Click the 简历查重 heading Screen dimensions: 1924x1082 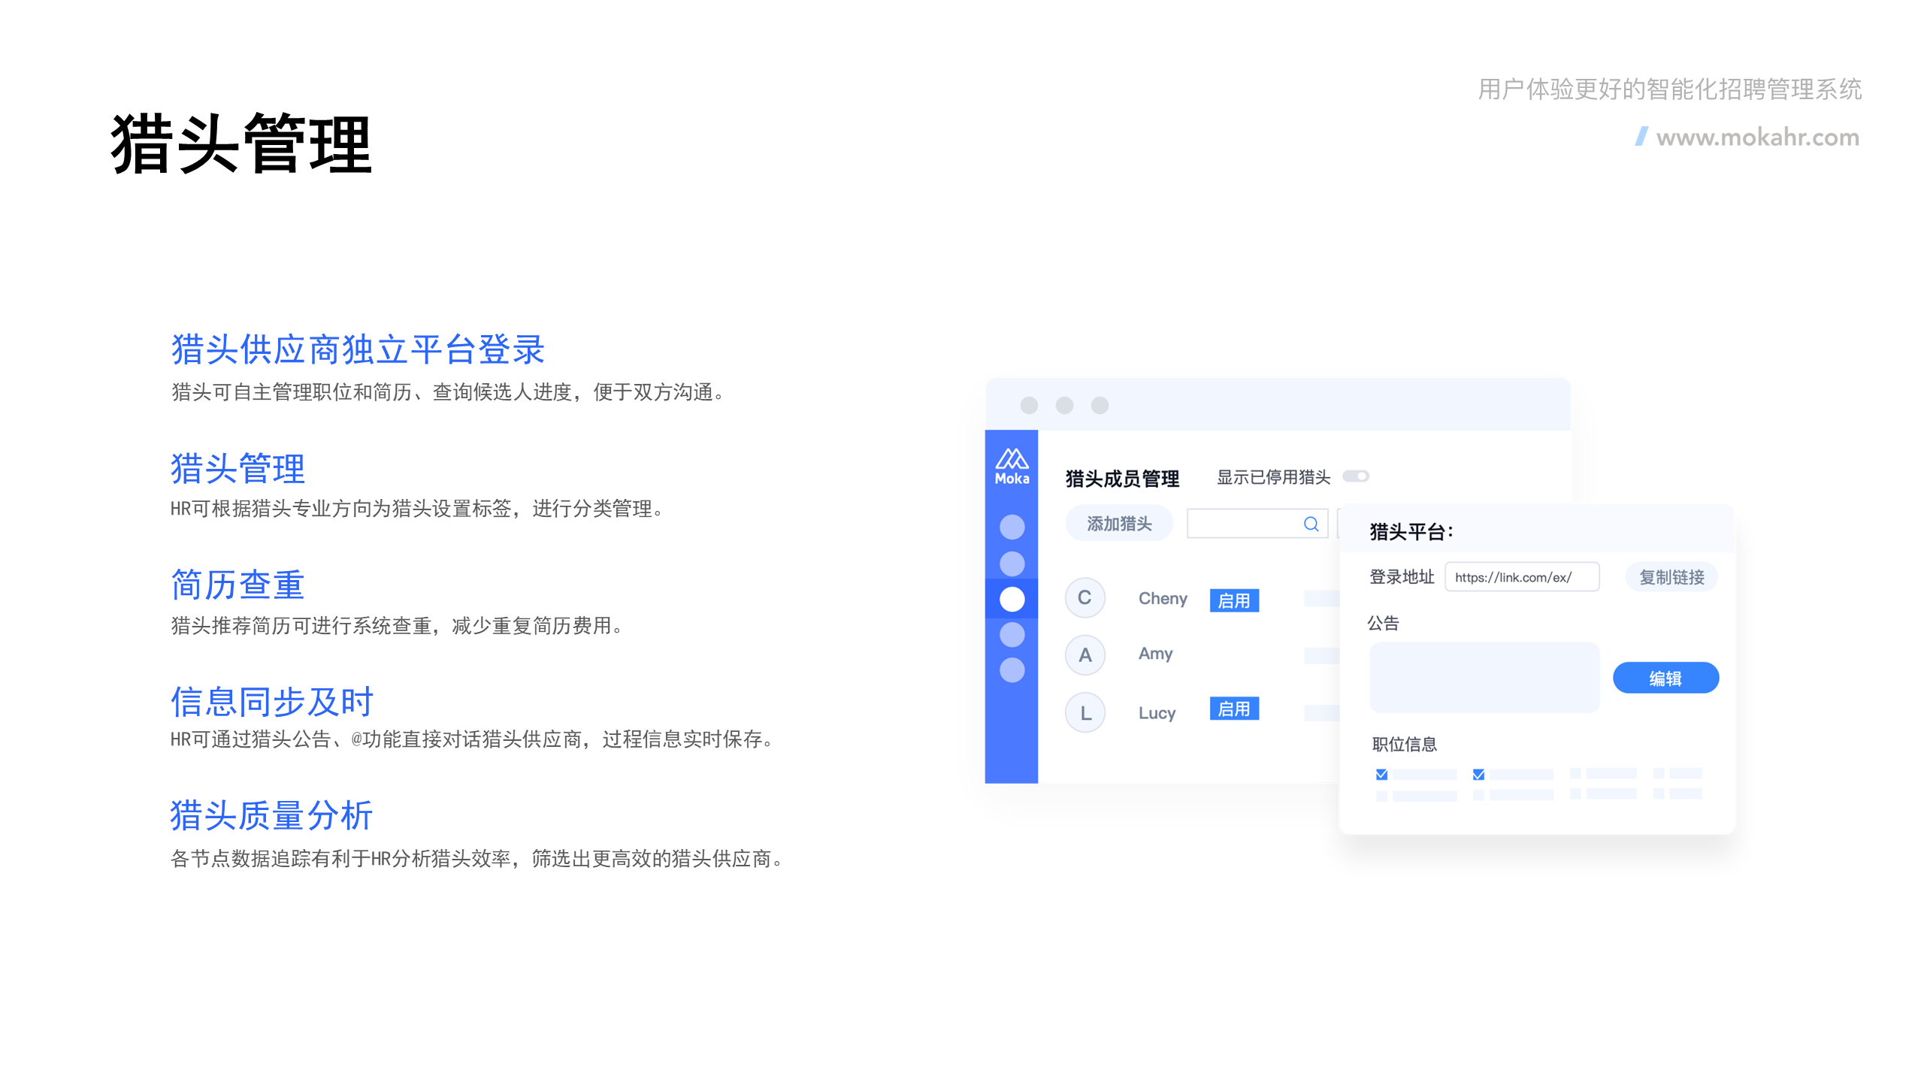coord(237,585)
